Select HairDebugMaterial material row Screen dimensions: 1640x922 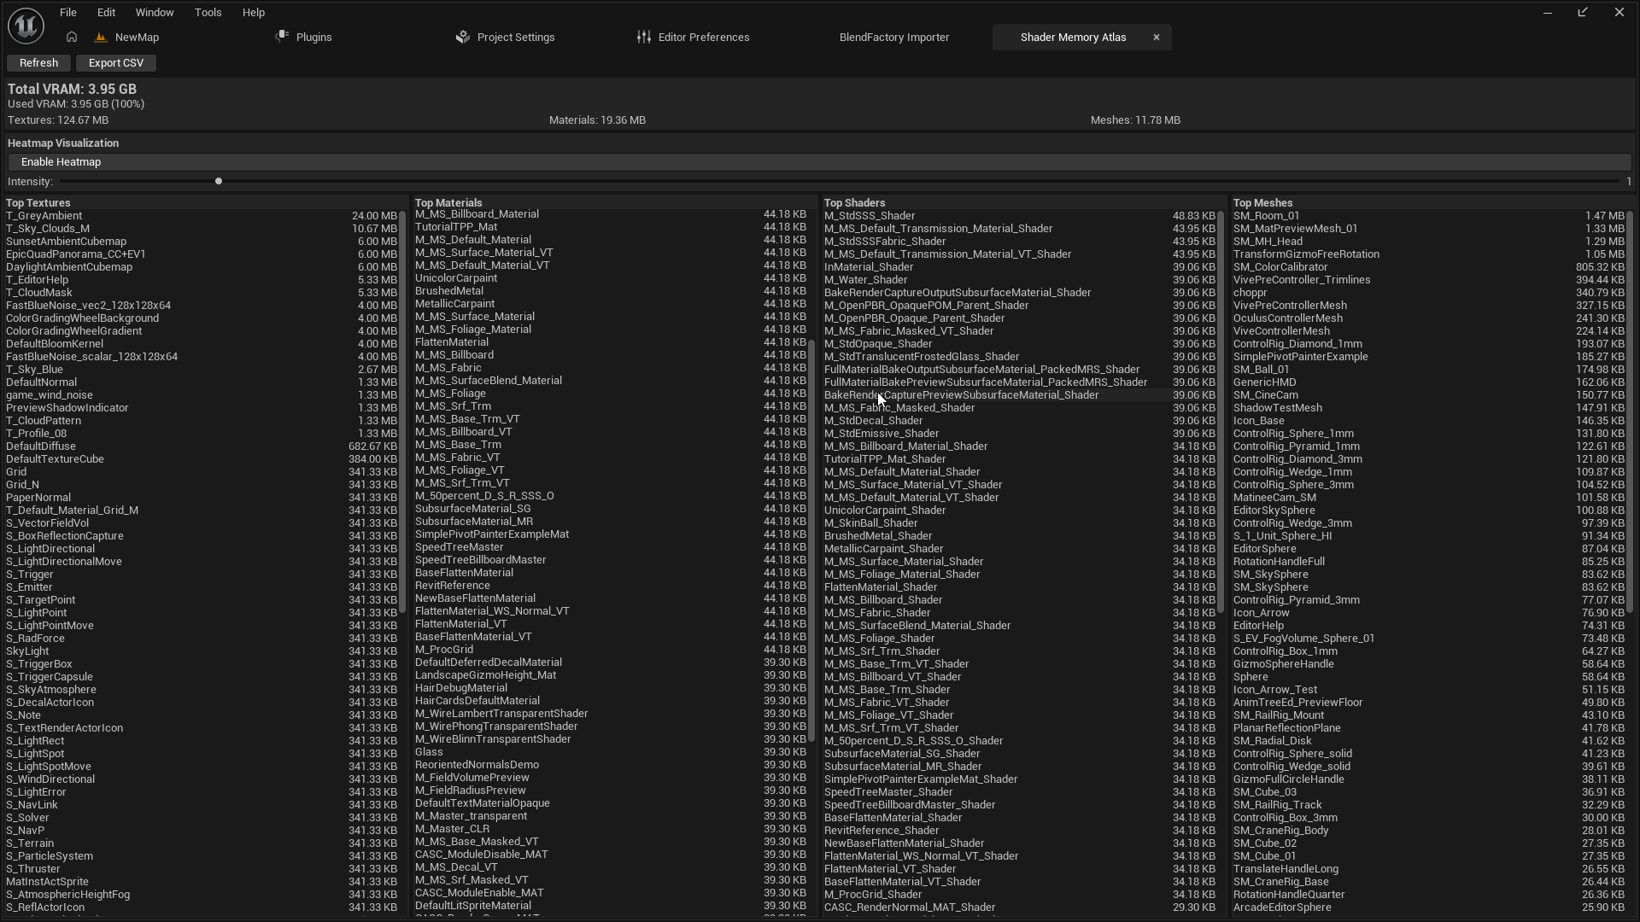click(x=611, y=688)
